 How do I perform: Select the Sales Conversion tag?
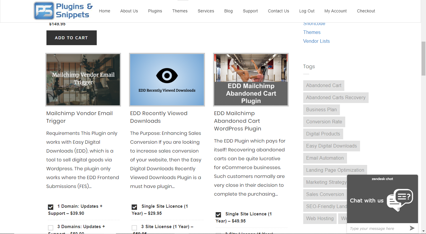[325, 194]
